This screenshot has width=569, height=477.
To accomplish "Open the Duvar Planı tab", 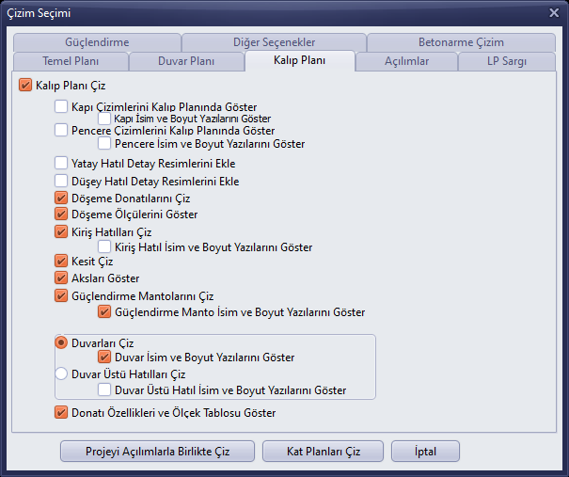I will (186, 61).
